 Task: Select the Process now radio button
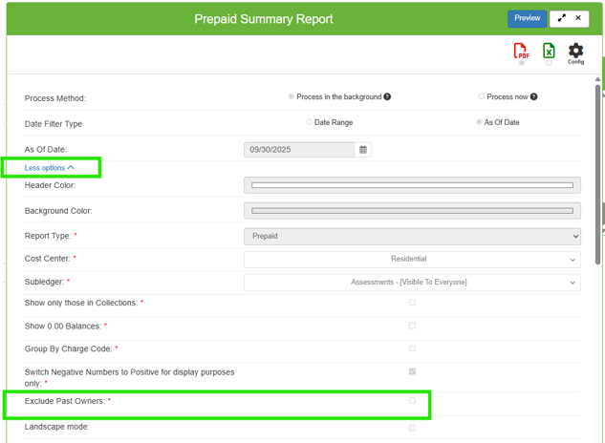[481, 96]
